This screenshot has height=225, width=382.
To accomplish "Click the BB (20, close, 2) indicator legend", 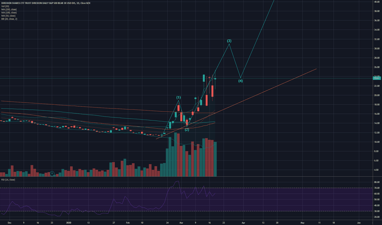I will click(x=9, y=19).
